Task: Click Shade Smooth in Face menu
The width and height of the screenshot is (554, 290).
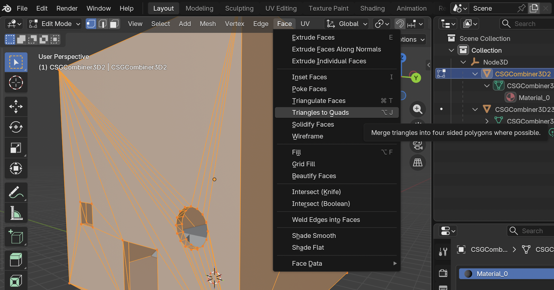Action: pos(314,236)
